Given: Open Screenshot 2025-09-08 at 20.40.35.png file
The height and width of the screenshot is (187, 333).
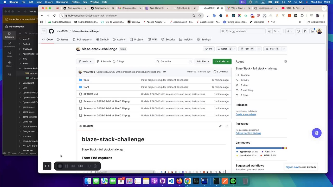Looking at the screenshot, I should click(106, 108).
